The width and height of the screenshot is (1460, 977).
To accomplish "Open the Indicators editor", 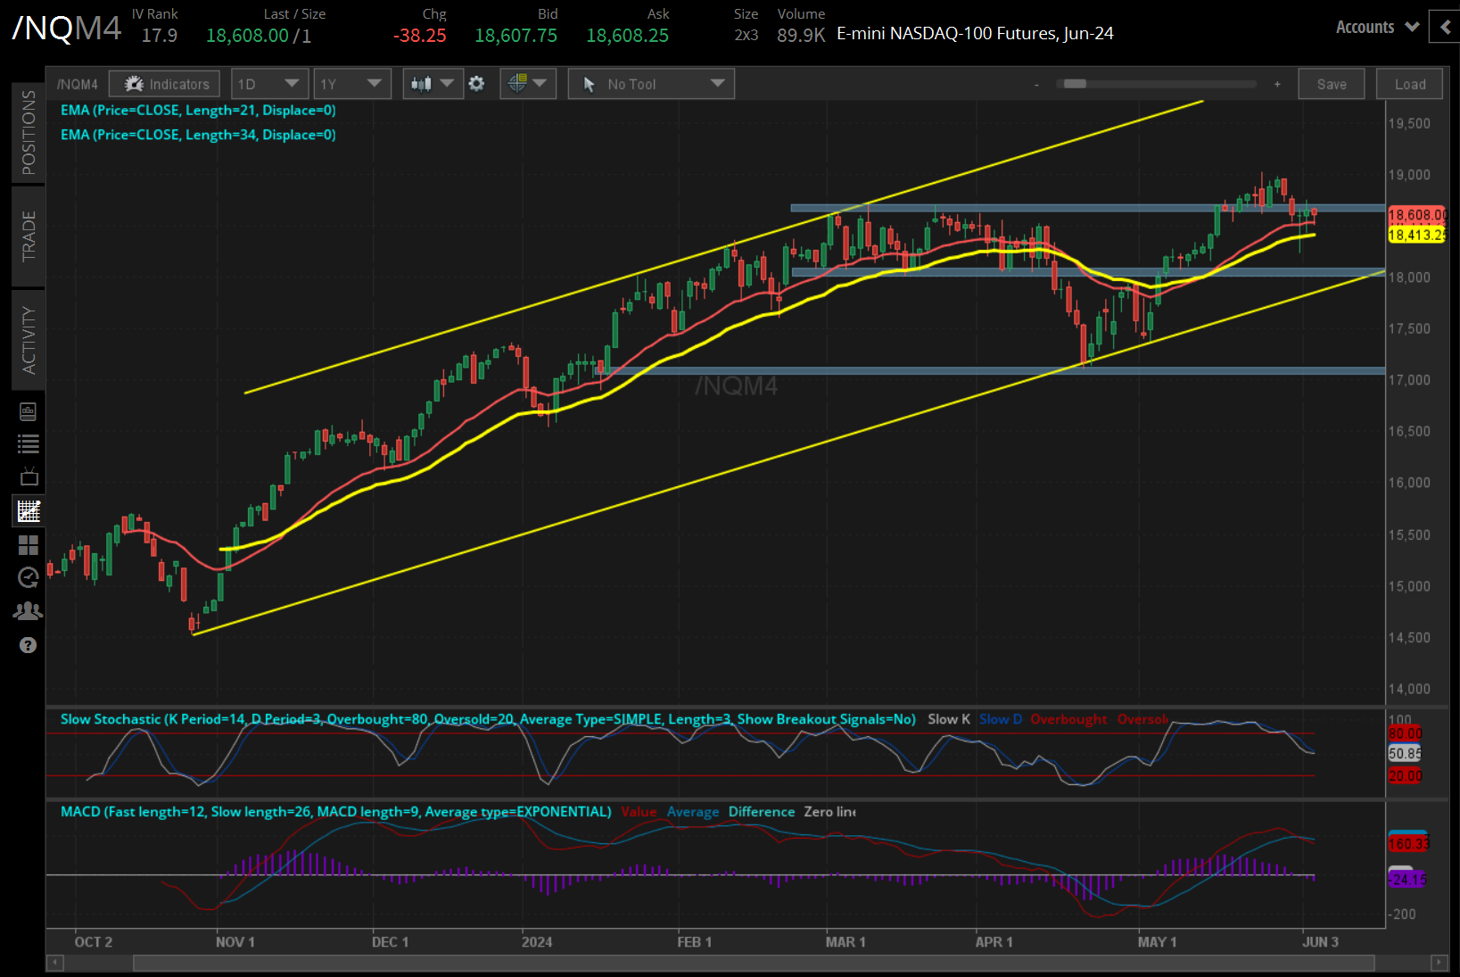I will point(164,83).
